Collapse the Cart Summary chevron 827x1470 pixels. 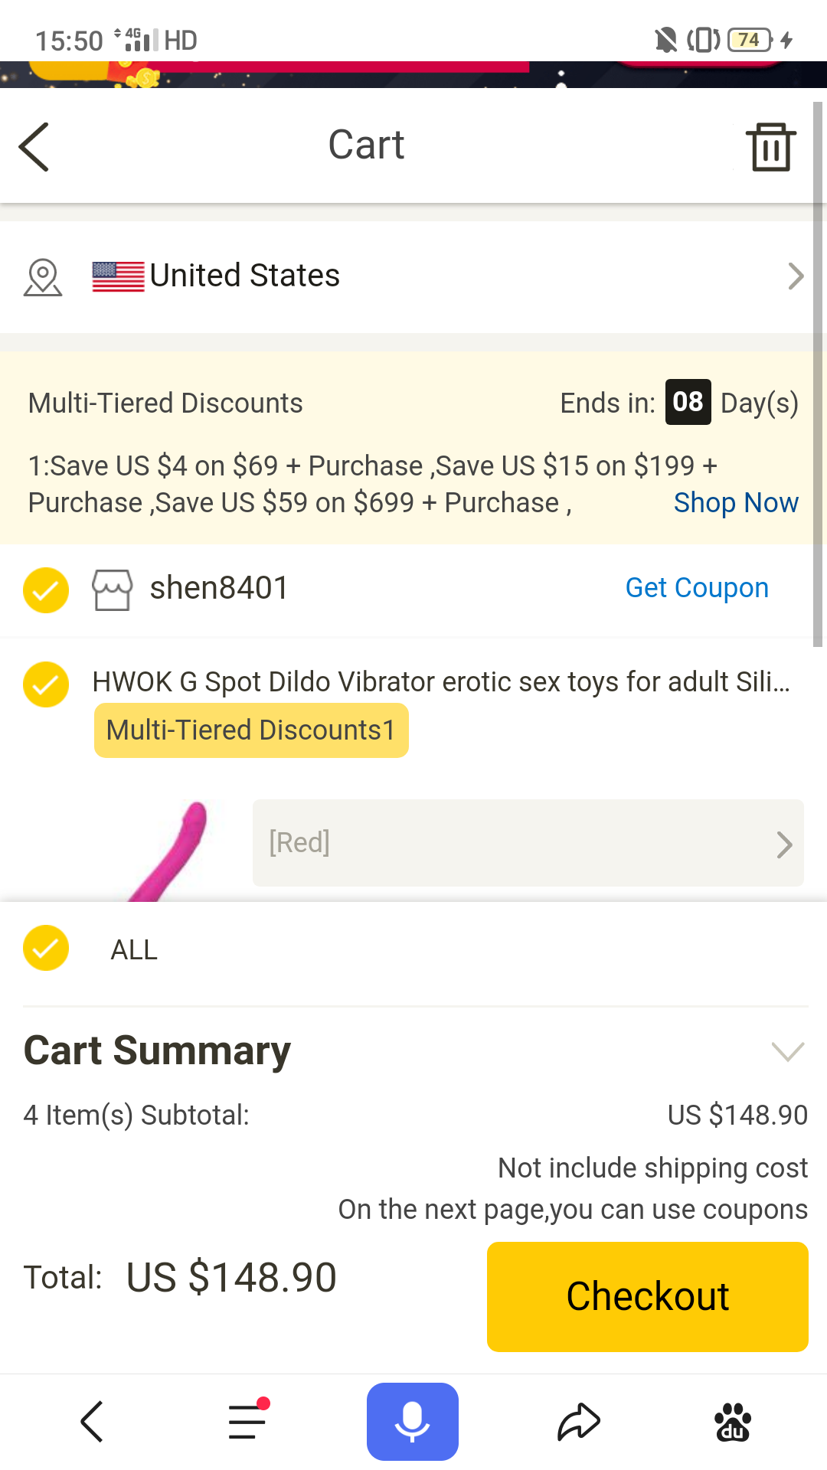point(788,1051)
